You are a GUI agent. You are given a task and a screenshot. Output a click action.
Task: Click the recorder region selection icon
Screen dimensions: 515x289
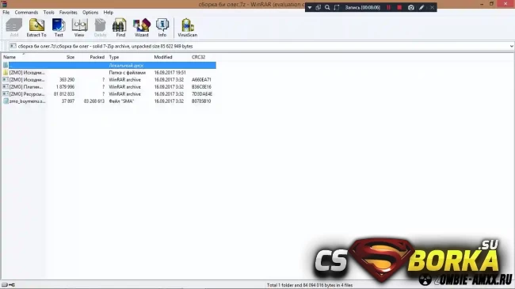(336, 7)
